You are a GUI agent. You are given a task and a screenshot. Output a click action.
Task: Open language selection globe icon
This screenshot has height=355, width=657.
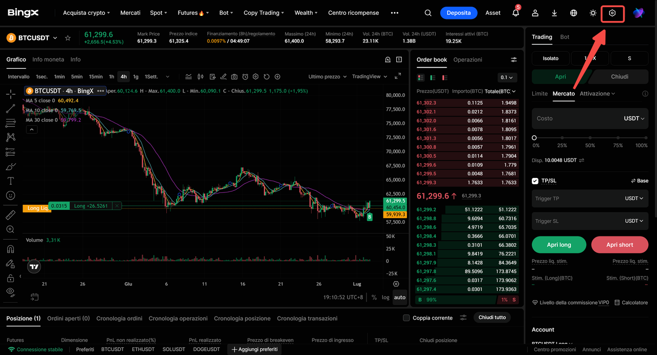tap(574, 13)
